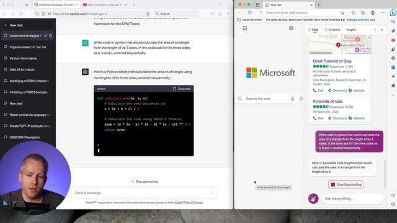This screenshot has height=223, width=397.
Task: Stop generating the ChatGPT response
Action: 145,181
